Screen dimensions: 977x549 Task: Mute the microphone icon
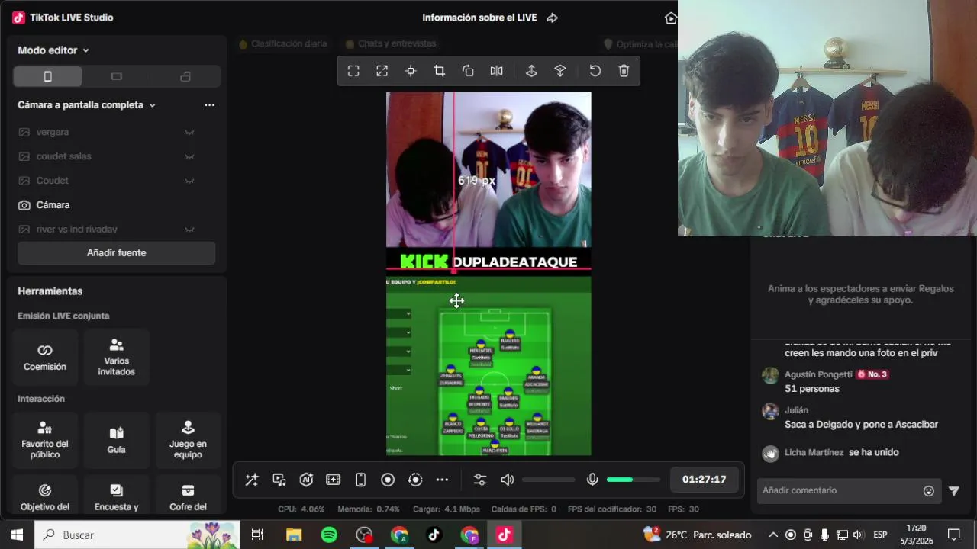coord(592,480)
